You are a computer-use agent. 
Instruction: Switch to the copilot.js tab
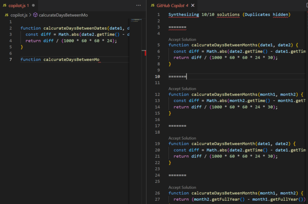18,5
